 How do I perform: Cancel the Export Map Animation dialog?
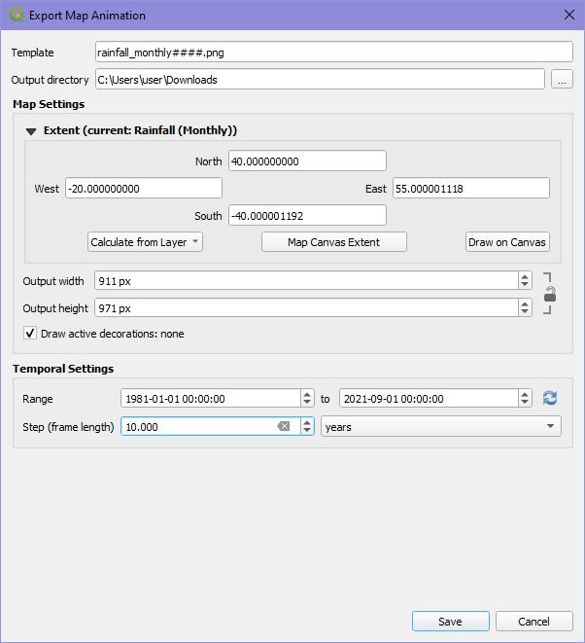click(533, 622)
